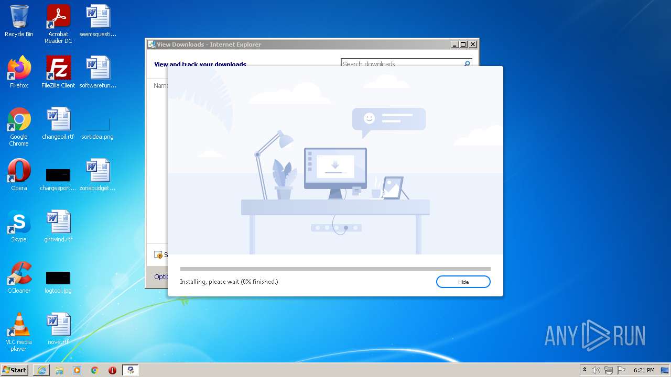Open Opera from taskbar
The image size is (671, 377).
(112, 370)
